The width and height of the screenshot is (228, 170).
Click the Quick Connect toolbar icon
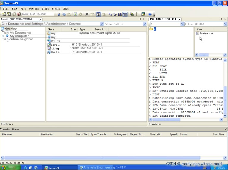[x=9, y=14]
